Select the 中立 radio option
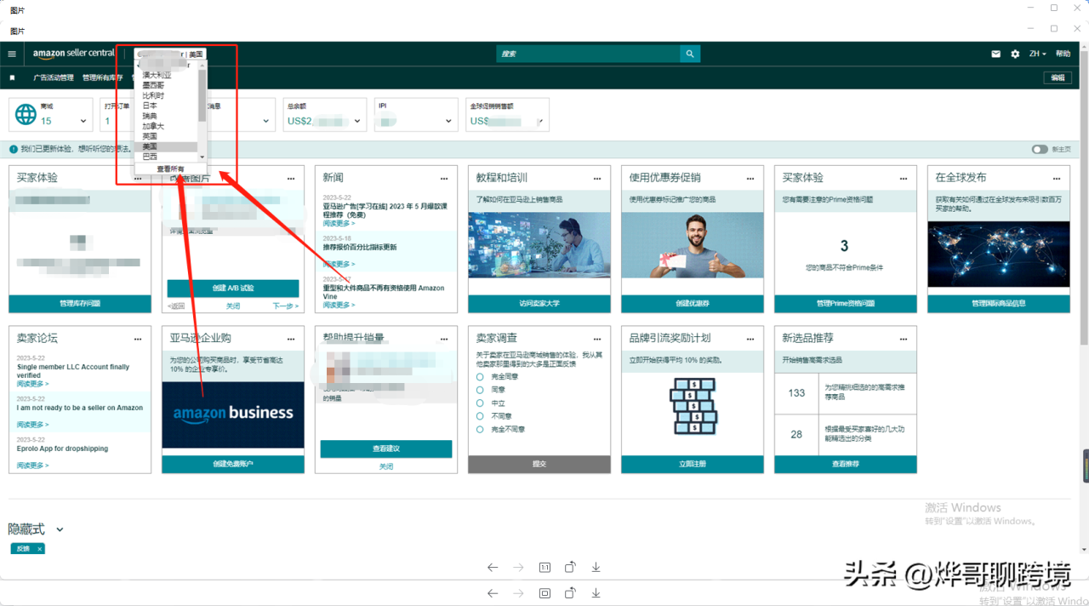The height and width of the screenshot is (606, 1089). pos(480,403)
